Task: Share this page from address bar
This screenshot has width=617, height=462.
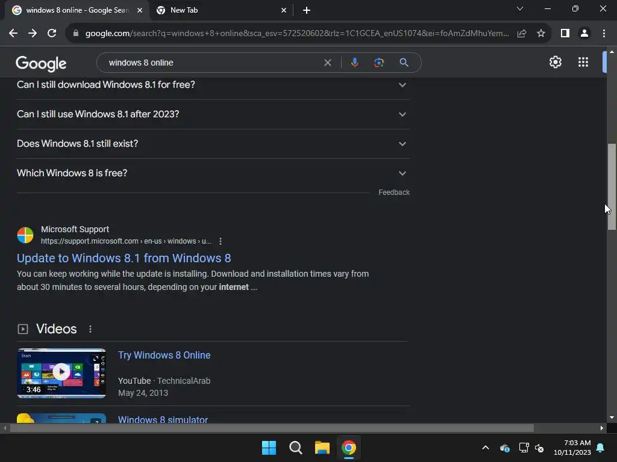Action: [522, 34]
